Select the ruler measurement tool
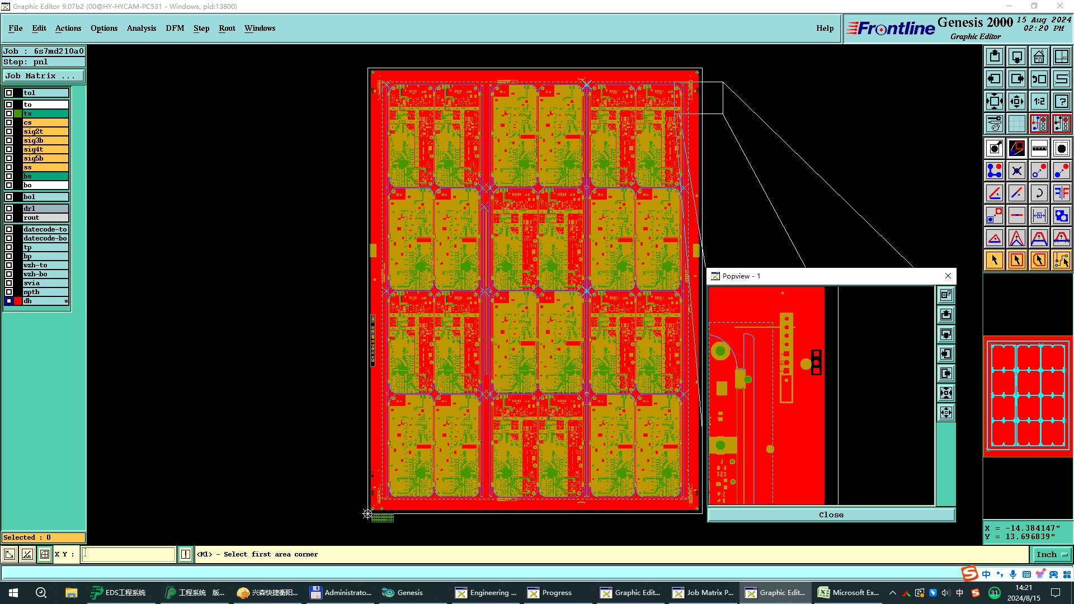The height and width of the screenshot is (604, 1074). 1039,148
